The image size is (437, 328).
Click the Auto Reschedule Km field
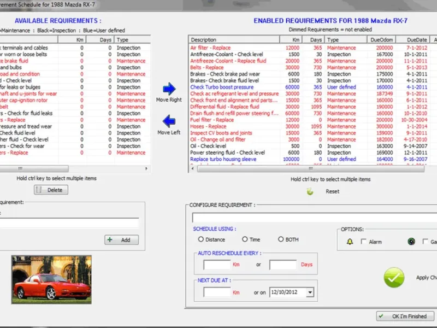coord(217,265)
